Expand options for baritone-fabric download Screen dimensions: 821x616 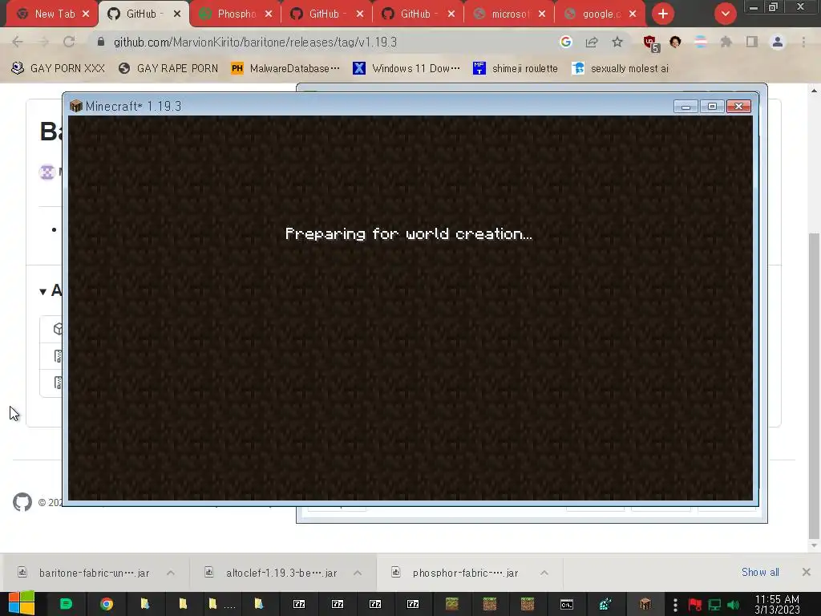pyautogui.click(x=171, y=573)
